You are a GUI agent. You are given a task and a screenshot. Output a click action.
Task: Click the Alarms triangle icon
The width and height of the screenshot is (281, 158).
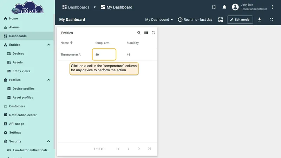[x=5, y=27]
